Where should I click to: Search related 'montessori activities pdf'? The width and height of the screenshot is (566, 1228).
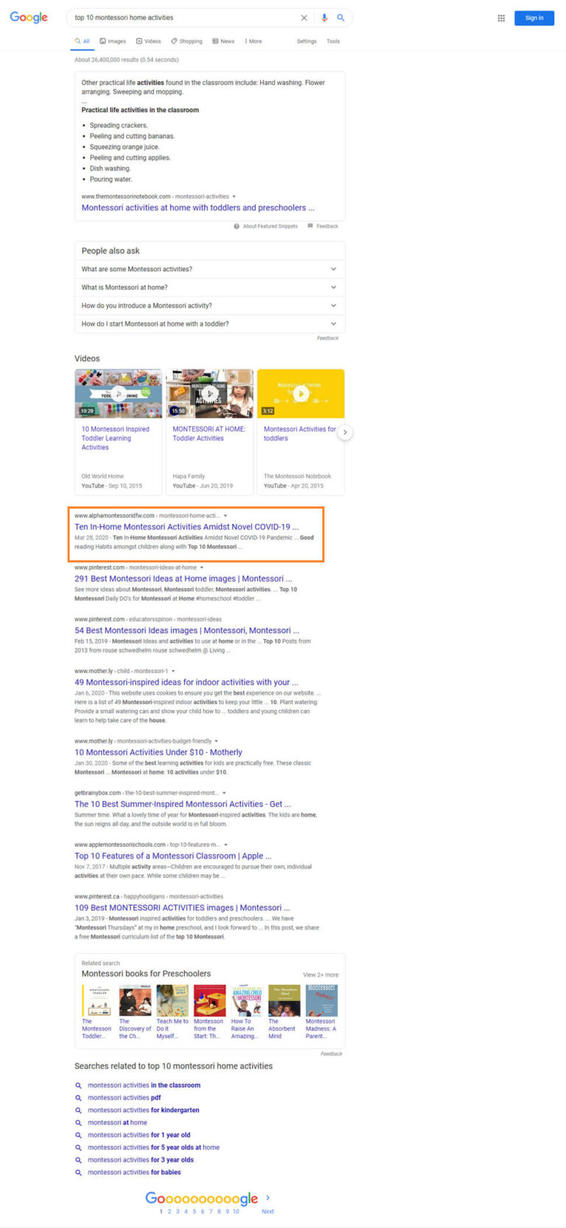pyautogui.click(x=124, y=1098)
